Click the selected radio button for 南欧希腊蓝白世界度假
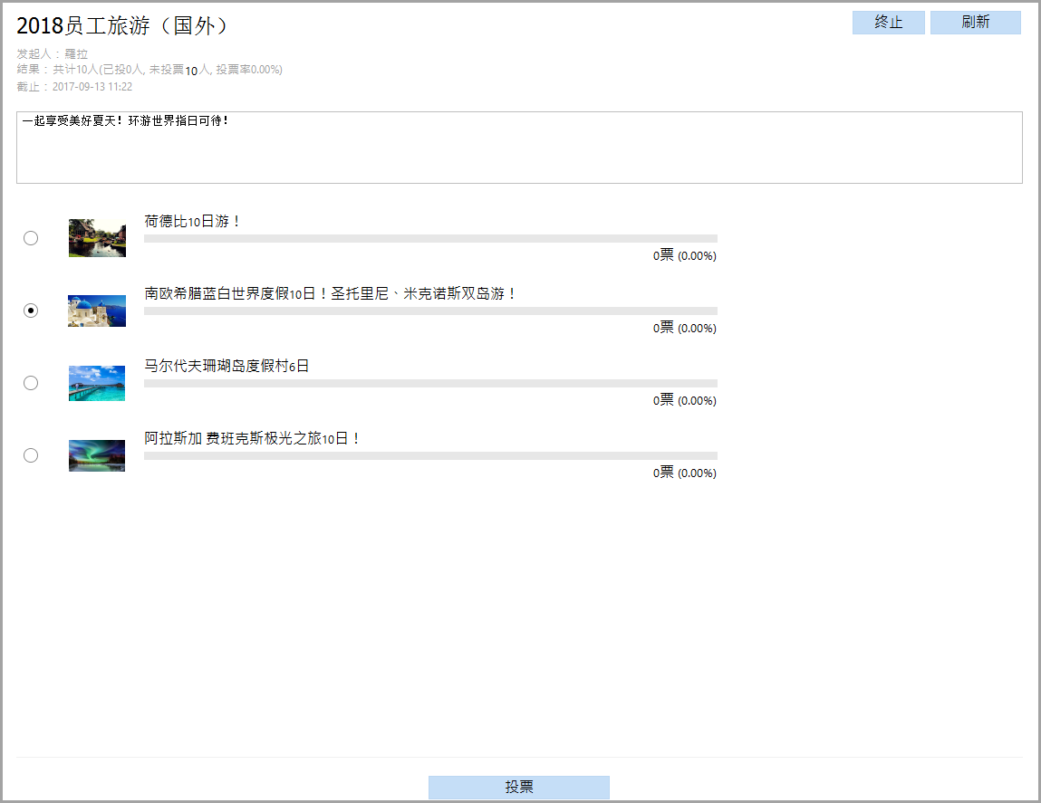 31,311
